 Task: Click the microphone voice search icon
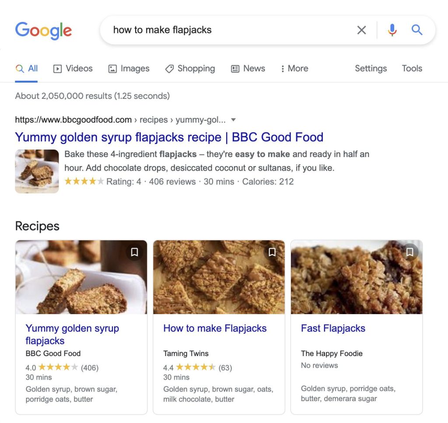click(392, 30)
